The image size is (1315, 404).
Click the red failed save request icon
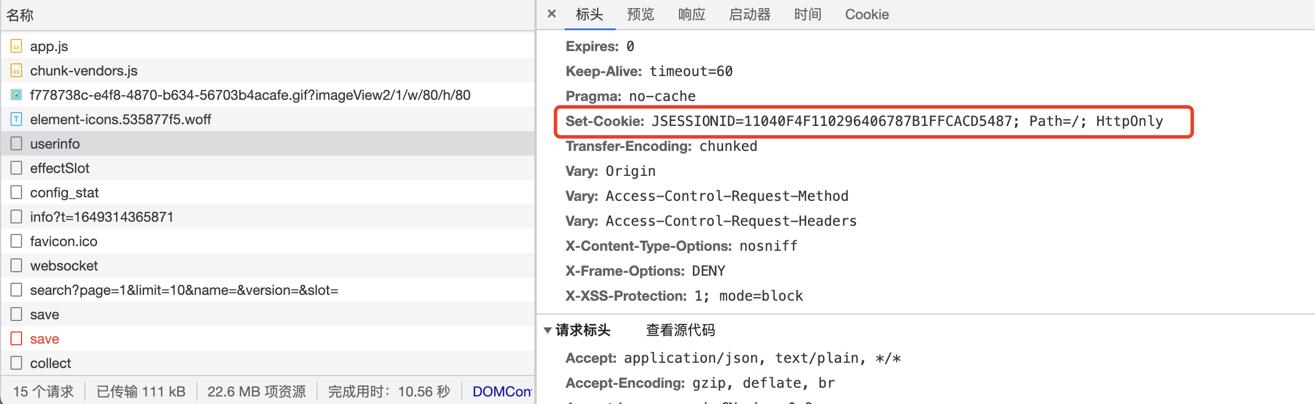(16, 339)
